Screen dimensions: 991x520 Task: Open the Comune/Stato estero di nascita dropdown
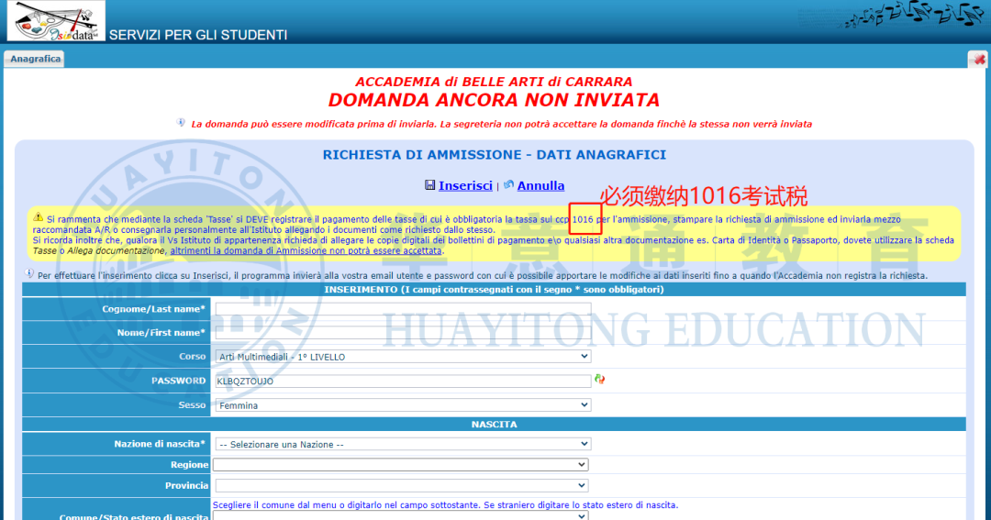(x=401, y=515)
